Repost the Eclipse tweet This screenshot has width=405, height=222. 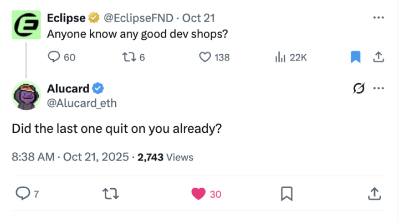134,57
